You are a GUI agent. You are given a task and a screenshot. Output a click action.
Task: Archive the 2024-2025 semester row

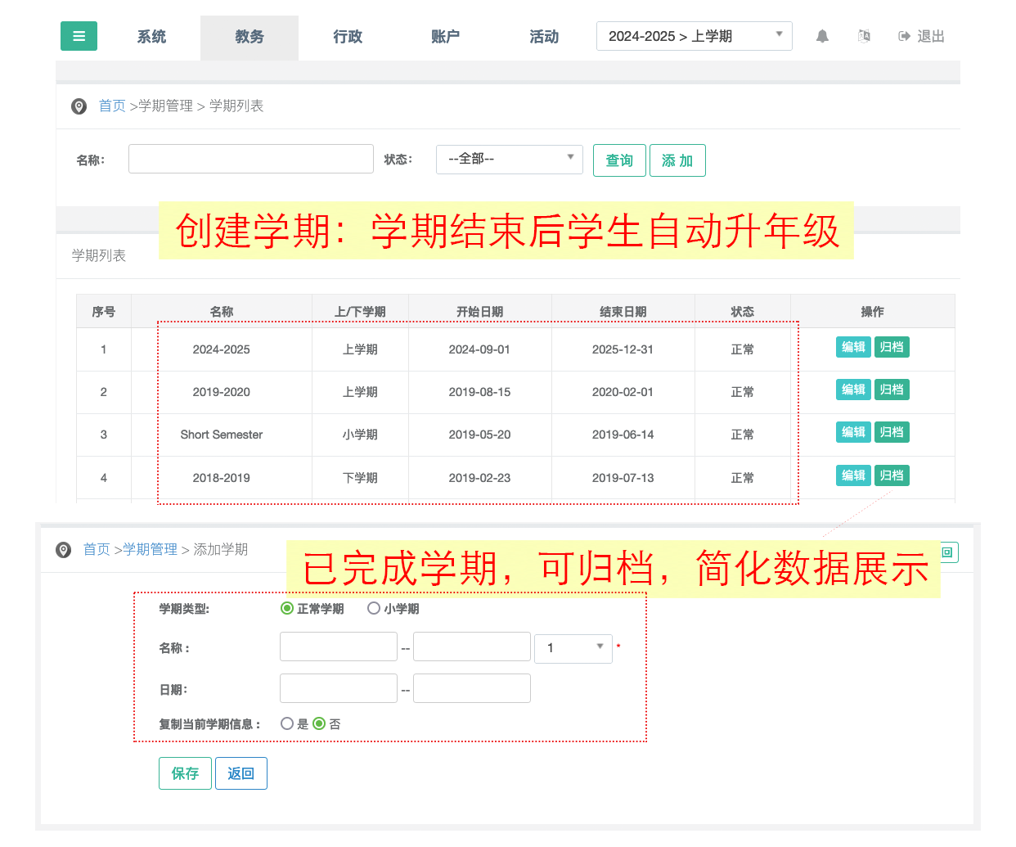(892, 347)
